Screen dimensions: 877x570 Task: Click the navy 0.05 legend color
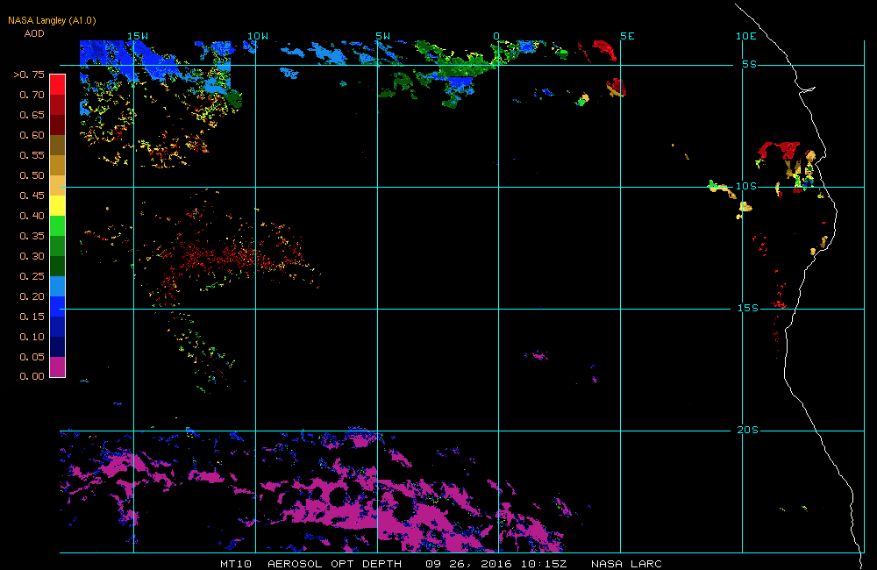tap(58, 346)
